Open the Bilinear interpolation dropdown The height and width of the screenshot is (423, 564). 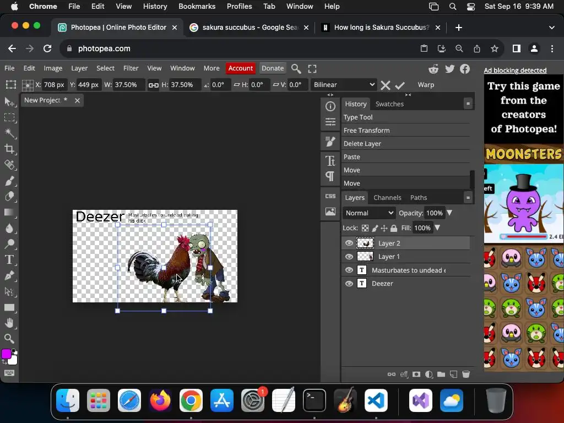tap(344, 85)
